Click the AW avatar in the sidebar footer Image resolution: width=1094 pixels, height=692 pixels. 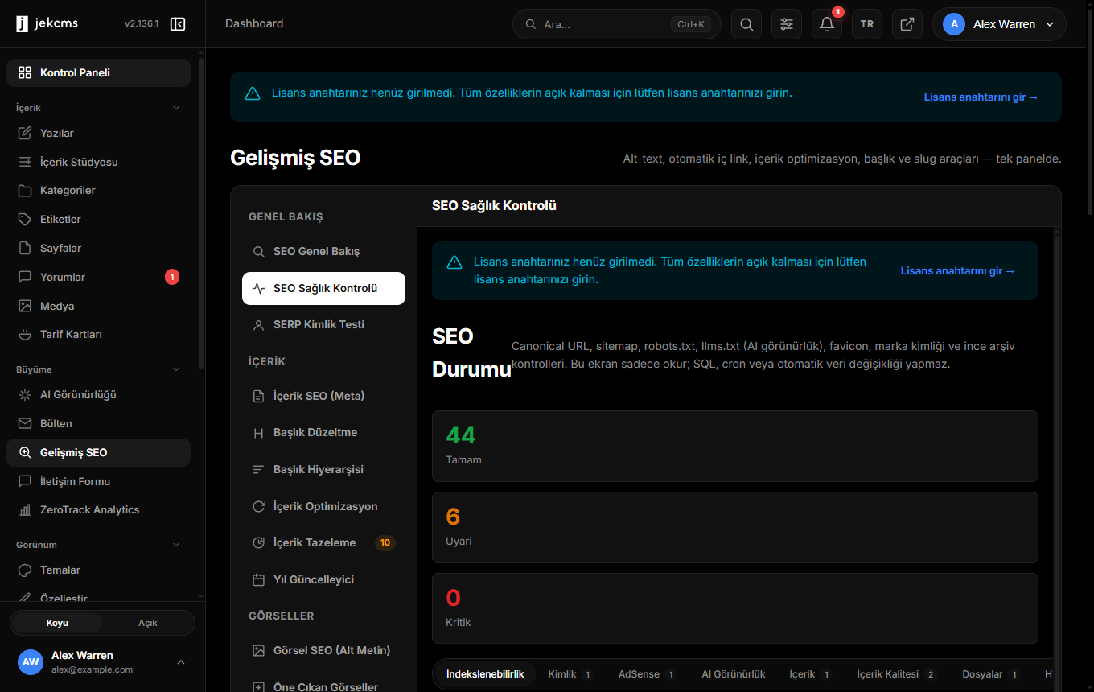point(31,662)
